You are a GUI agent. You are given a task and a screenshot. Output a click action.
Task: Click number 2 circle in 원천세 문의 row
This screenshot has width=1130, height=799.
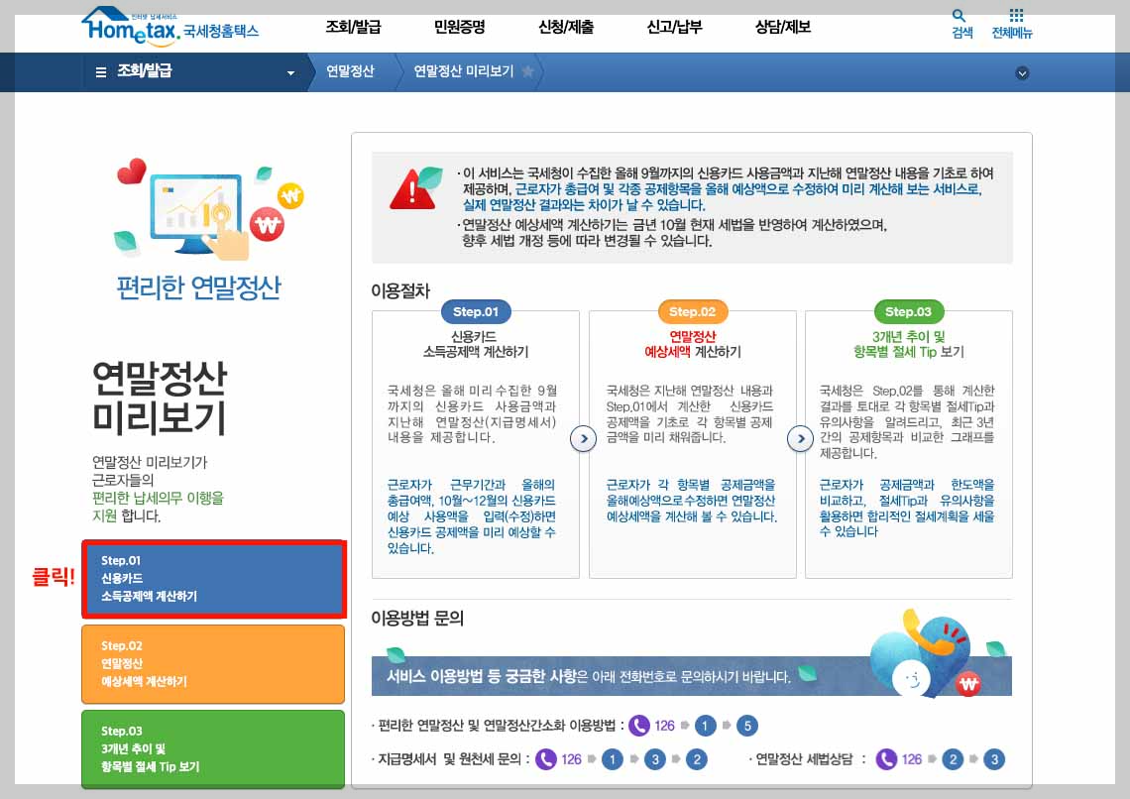point(696,758)
